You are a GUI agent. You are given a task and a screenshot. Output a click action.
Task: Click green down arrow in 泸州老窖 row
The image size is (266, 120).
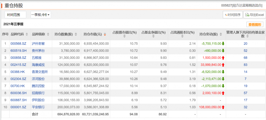click(223, 44)
